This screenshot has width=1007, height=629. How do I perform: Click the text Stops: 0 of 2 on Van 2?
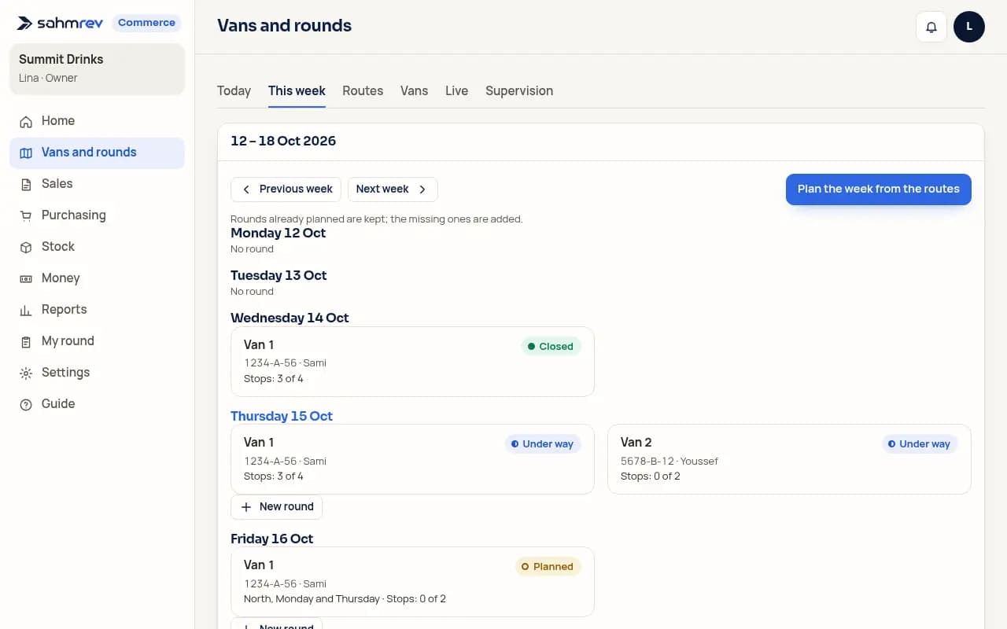coord(650,476)
